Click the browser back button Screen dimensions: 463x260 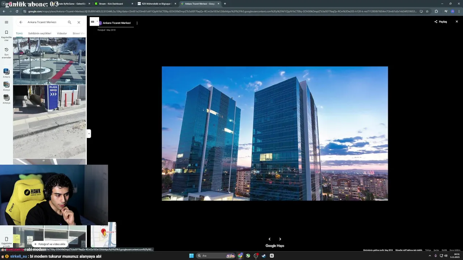click(x=4, y=11)
